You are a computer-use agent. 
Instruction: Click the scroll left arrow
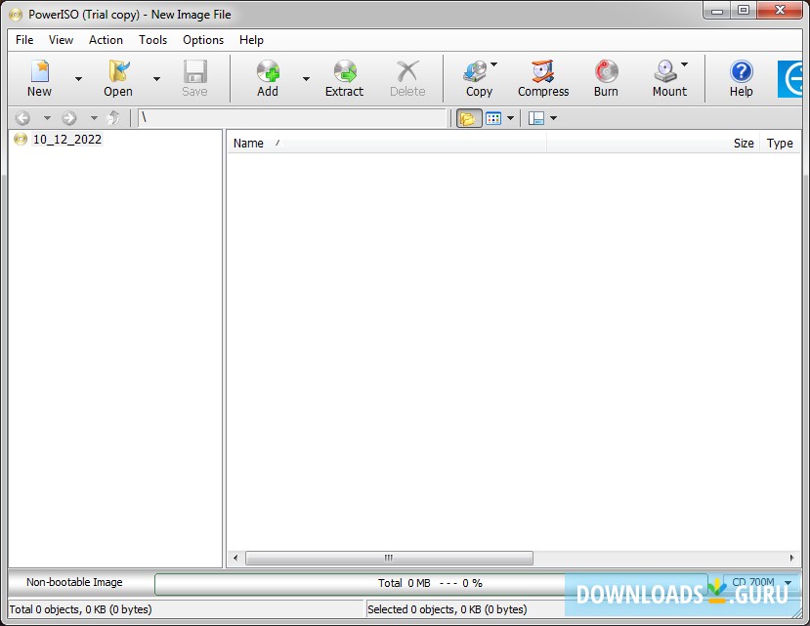235,558
